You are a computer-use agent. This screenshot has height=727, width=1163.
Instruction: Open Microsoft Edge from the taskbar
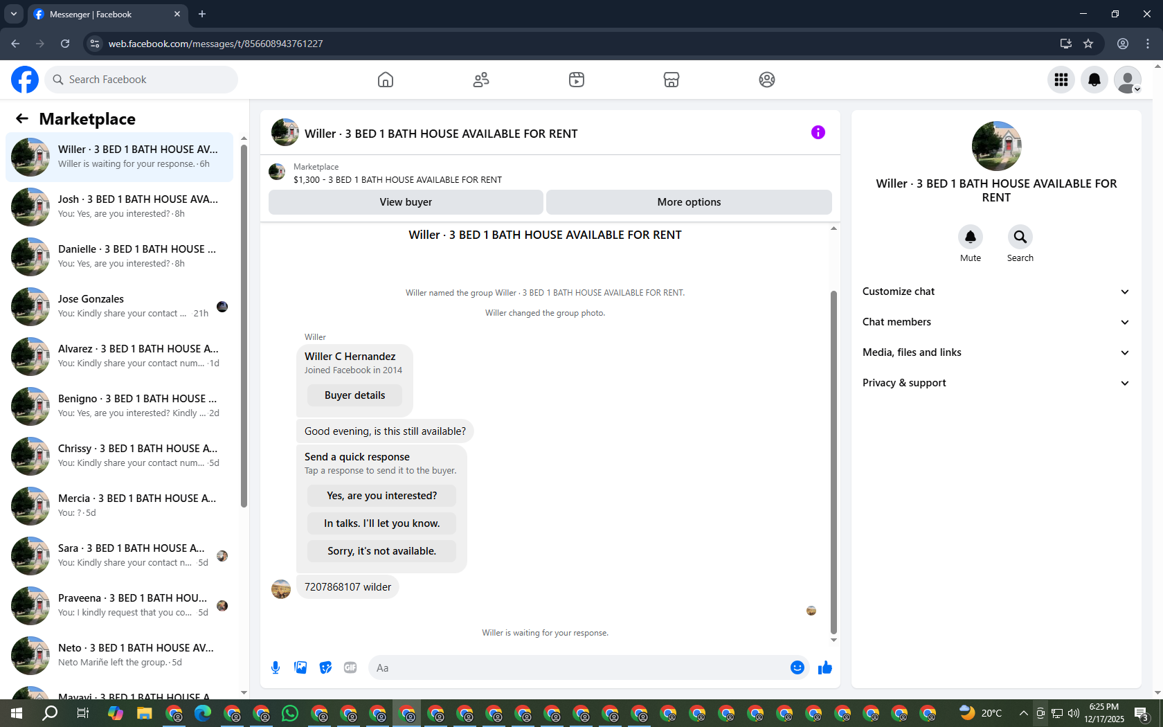203,713
